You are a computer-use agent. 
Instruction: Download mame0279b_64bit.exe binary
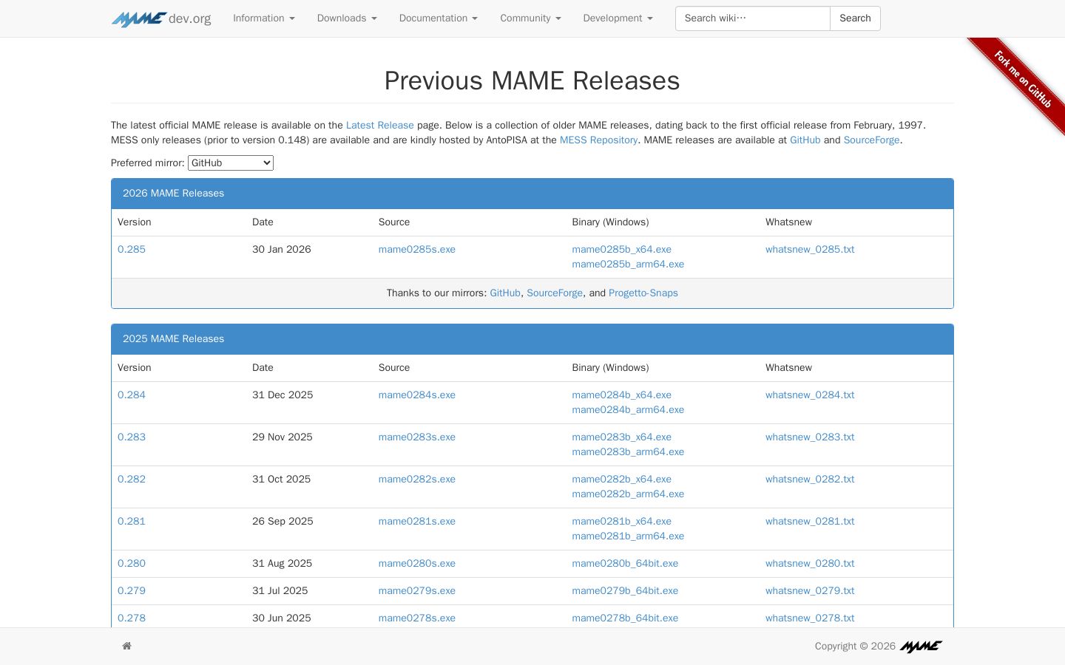coord(625,591)
